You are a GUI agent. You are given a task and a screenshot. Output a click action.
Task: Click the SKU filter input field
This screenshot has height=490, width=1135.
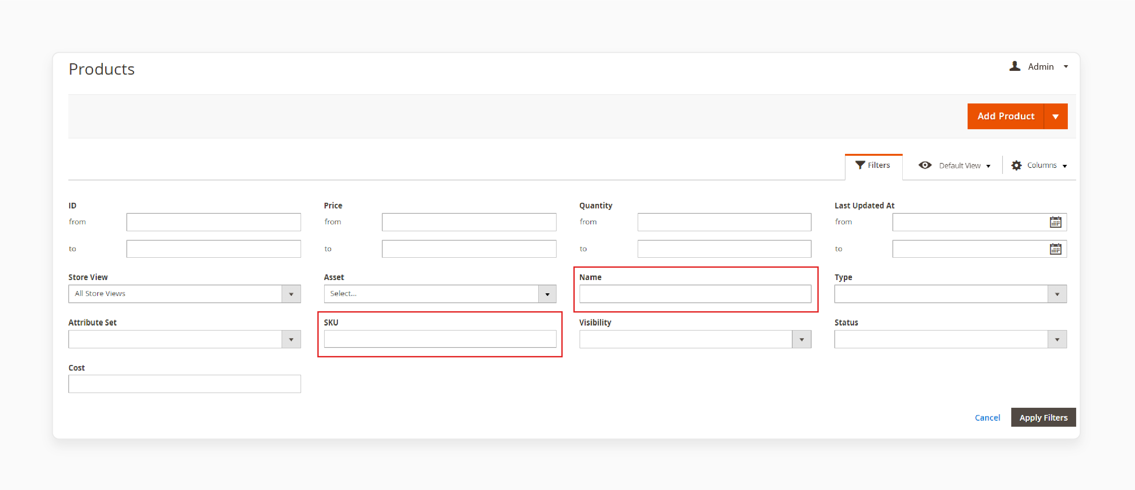tap(440, 339)
